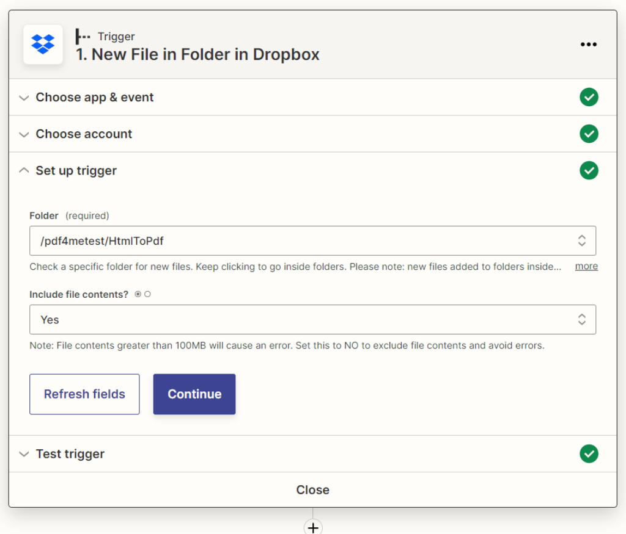
Task: Click green checkmark for Choose account
Action: coord(589,134)
